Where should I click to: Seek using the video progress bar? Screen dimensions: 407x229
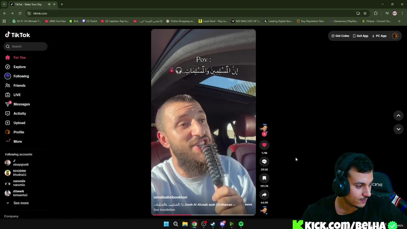[203, 215]
